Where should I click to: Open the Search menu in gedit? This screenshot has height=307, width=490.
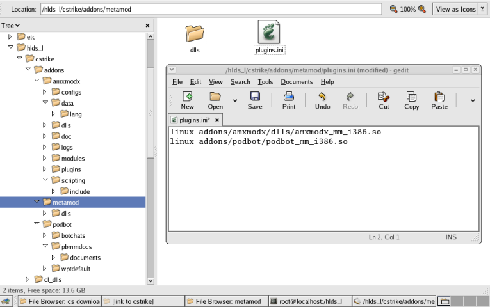(x=240, y=82)
